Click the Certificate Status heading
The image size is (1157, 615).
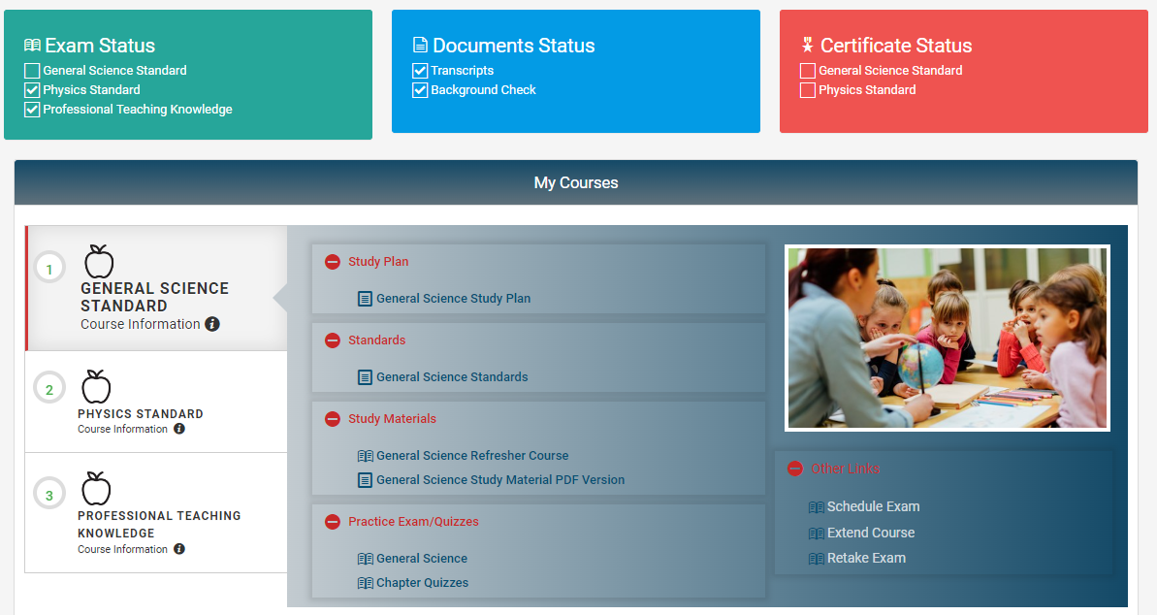pos(896,46)
